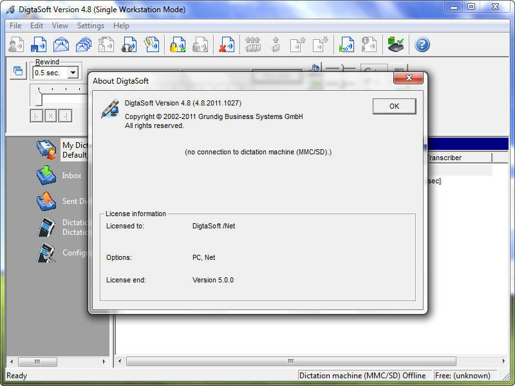515x386 pixels.
Task: Select the Dictation machine device icon
Action: point(46,227)
